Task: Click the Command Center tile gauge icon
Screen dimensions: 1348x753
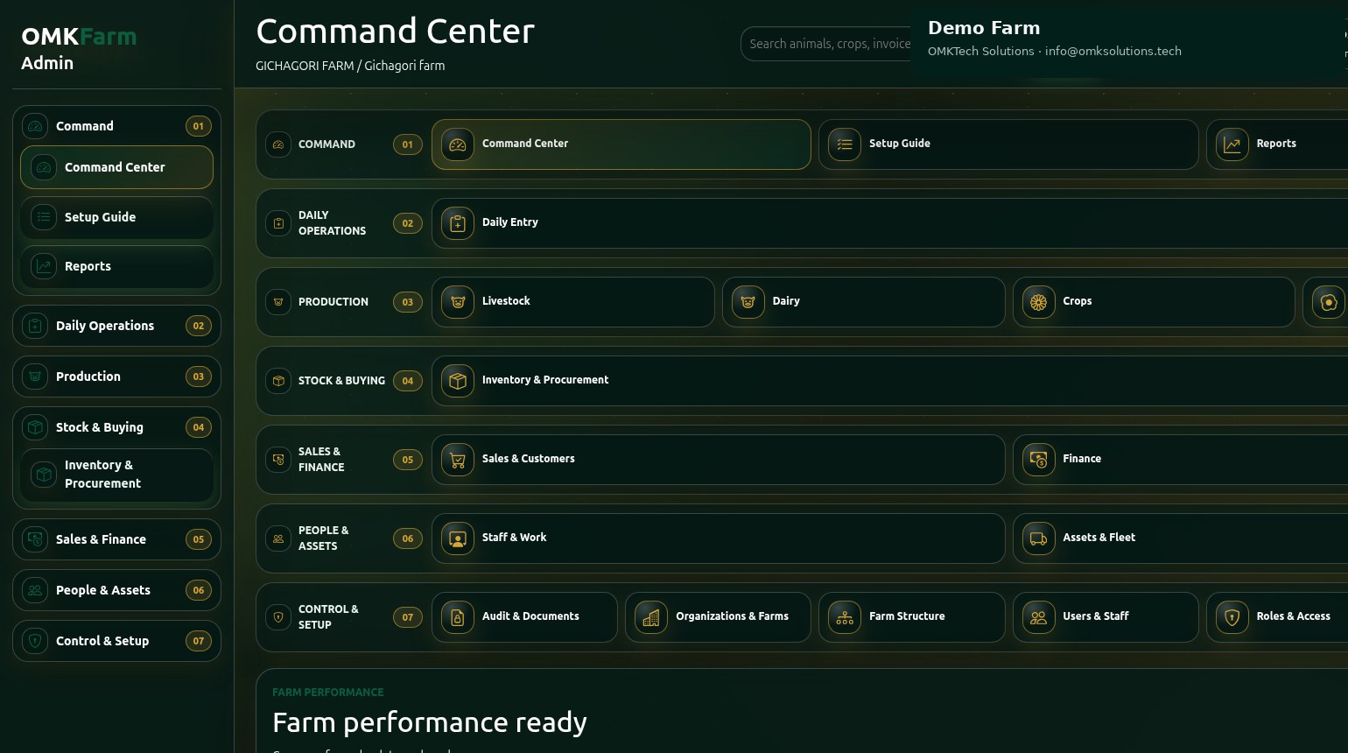Action: (458, 144)
